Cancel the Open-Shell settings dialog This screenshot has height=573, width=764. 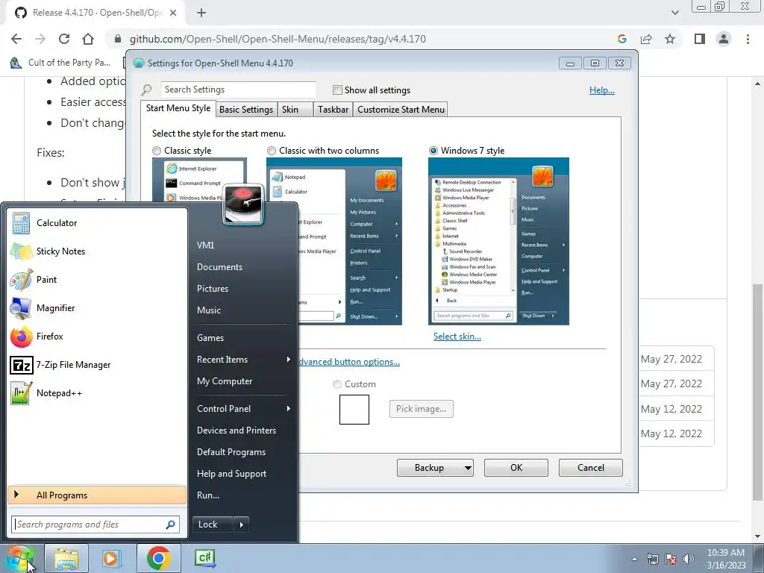pos(591,468)
